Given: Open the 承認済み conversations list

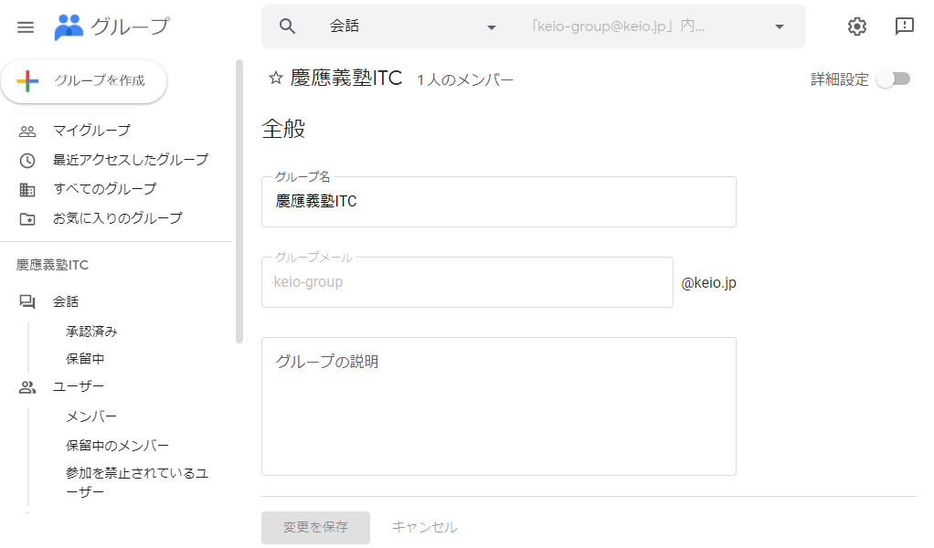Looking at the screenshot, I should pyautogui.click(x=91, y=331).
